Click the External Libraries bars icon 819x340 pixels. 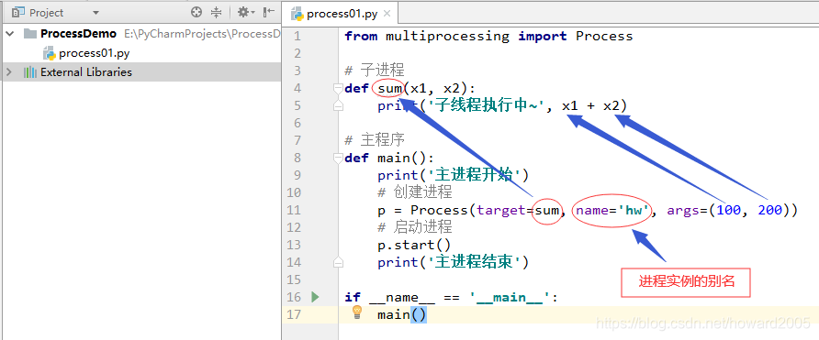[x=29, y=72]
